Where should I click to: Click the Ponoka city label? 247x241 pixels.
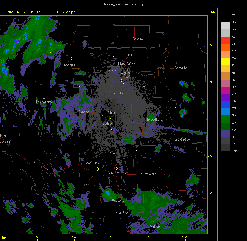[x=138, y=39]
